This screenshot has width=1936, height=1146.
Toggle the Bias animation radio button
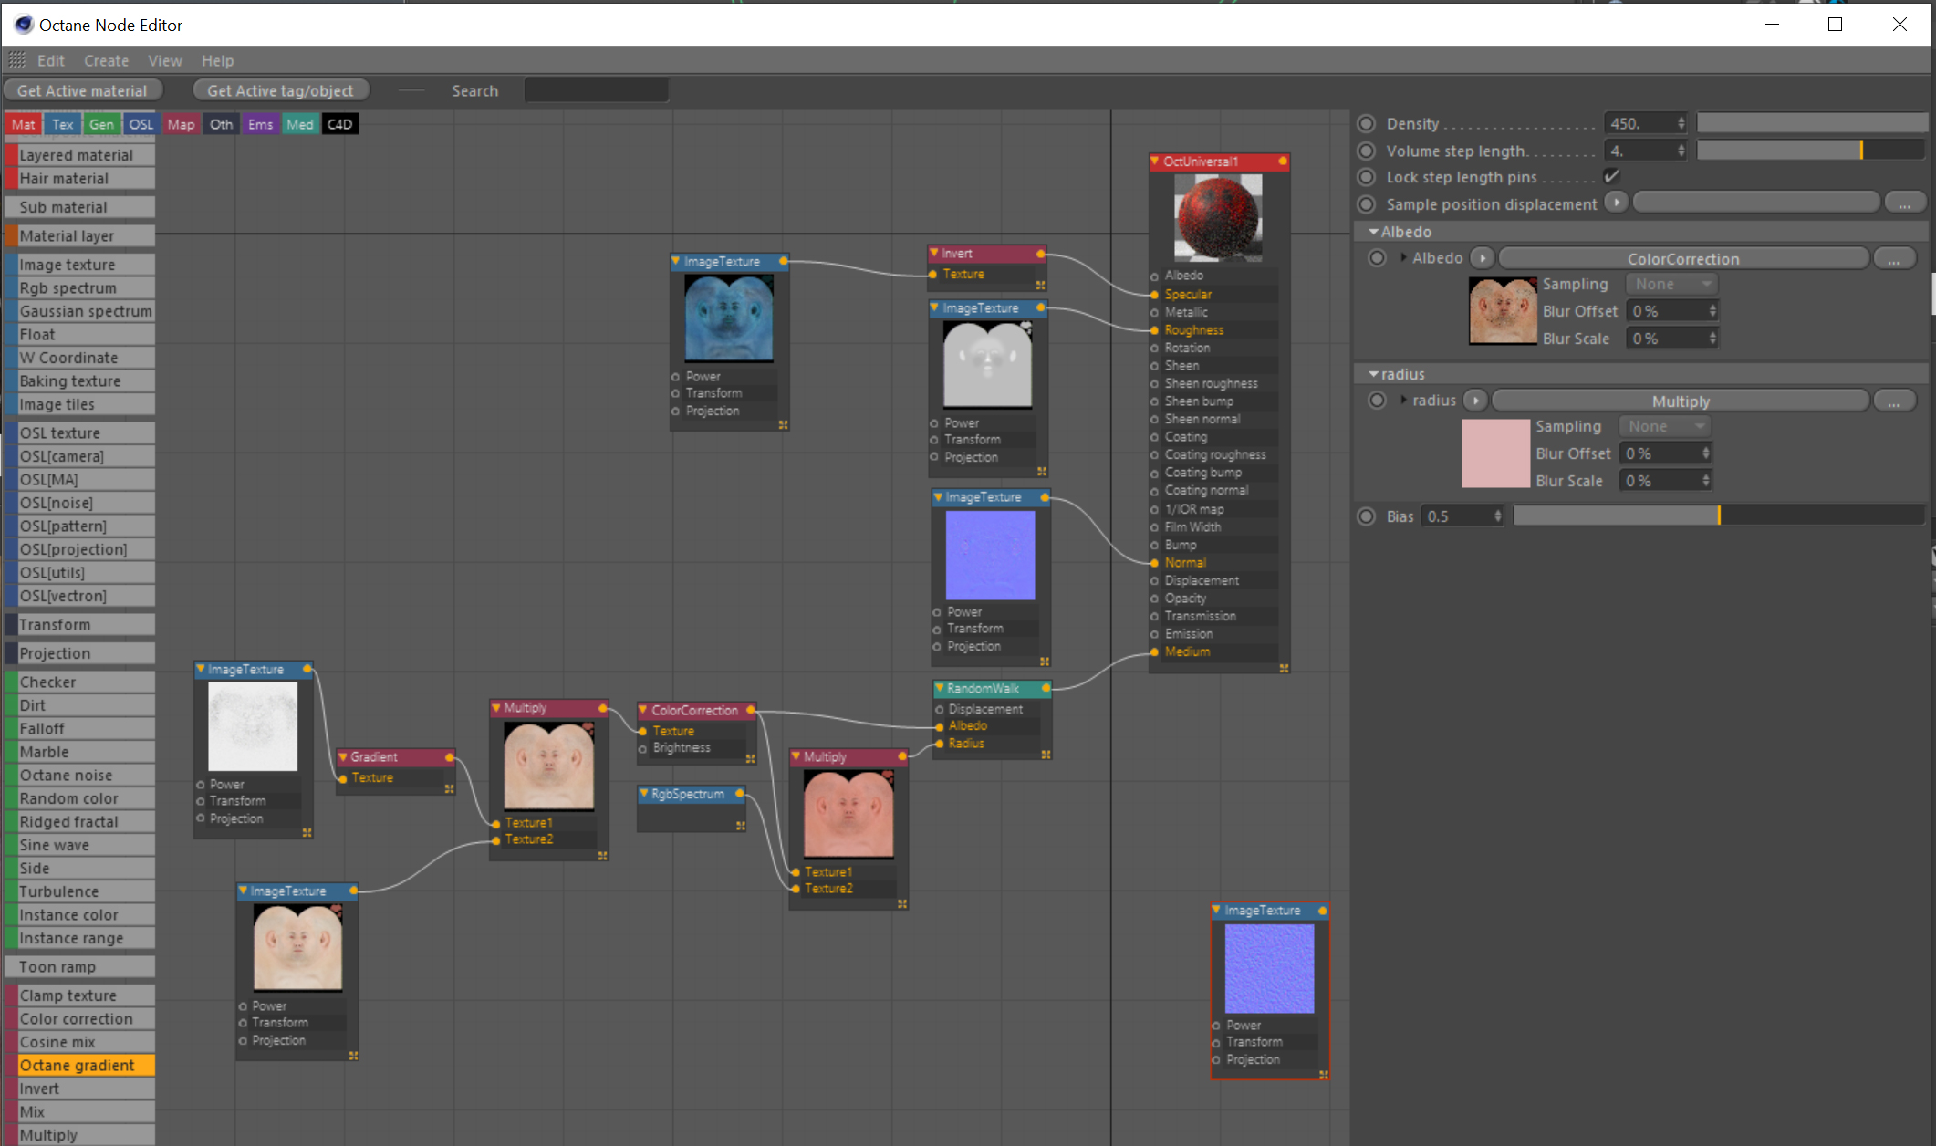pyautogui.click(x=1366, y=516)
